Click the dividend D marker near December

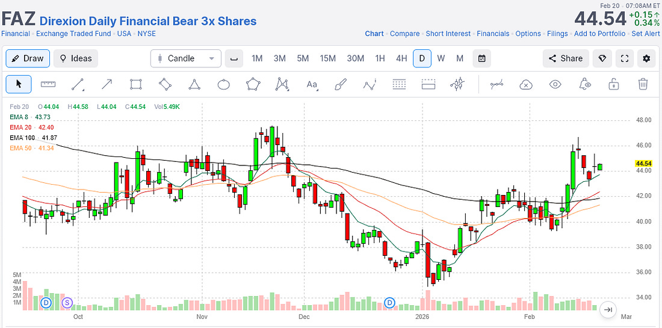(x=390, y=303)
